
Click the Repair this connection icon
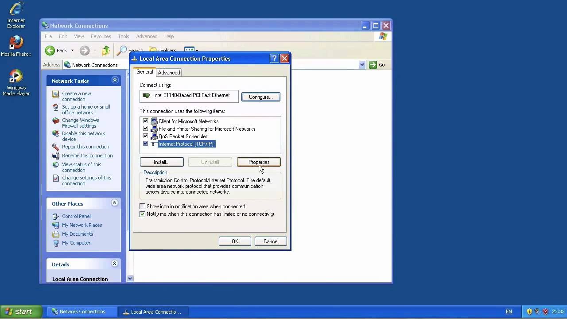tap(55, 147)
